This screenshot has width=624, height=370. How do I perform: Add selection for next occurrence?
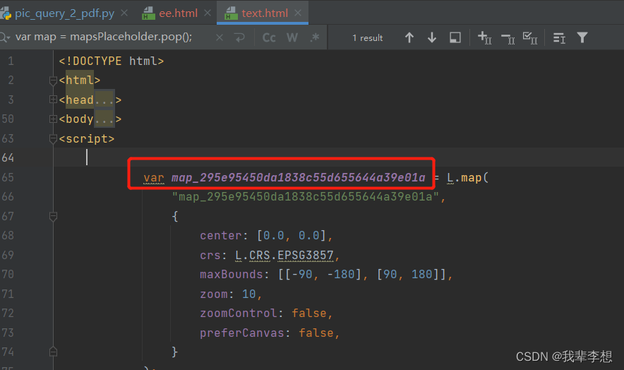coord(484,38)
